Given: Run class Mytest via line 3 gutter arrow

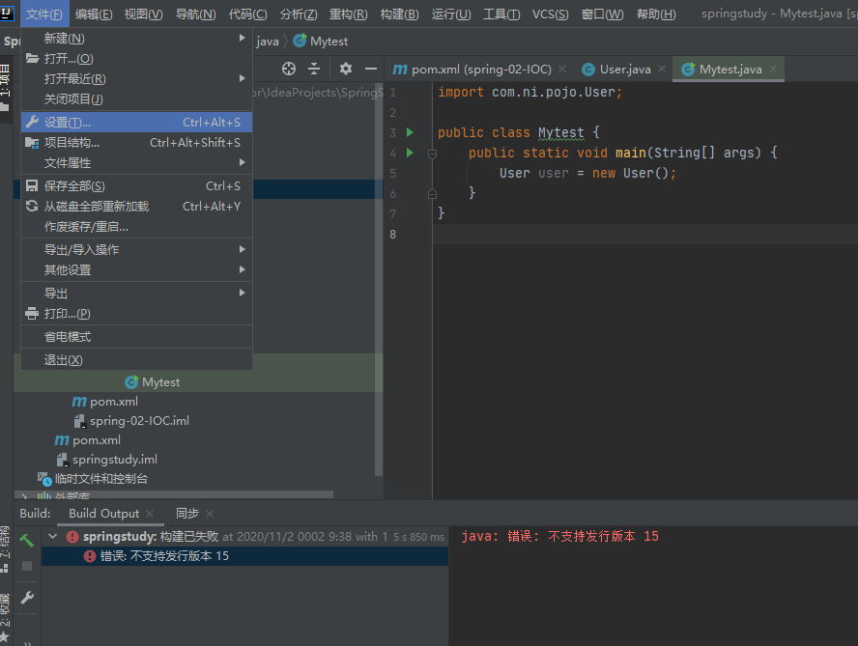Looking at the screenshot, I should coord(410,132).
